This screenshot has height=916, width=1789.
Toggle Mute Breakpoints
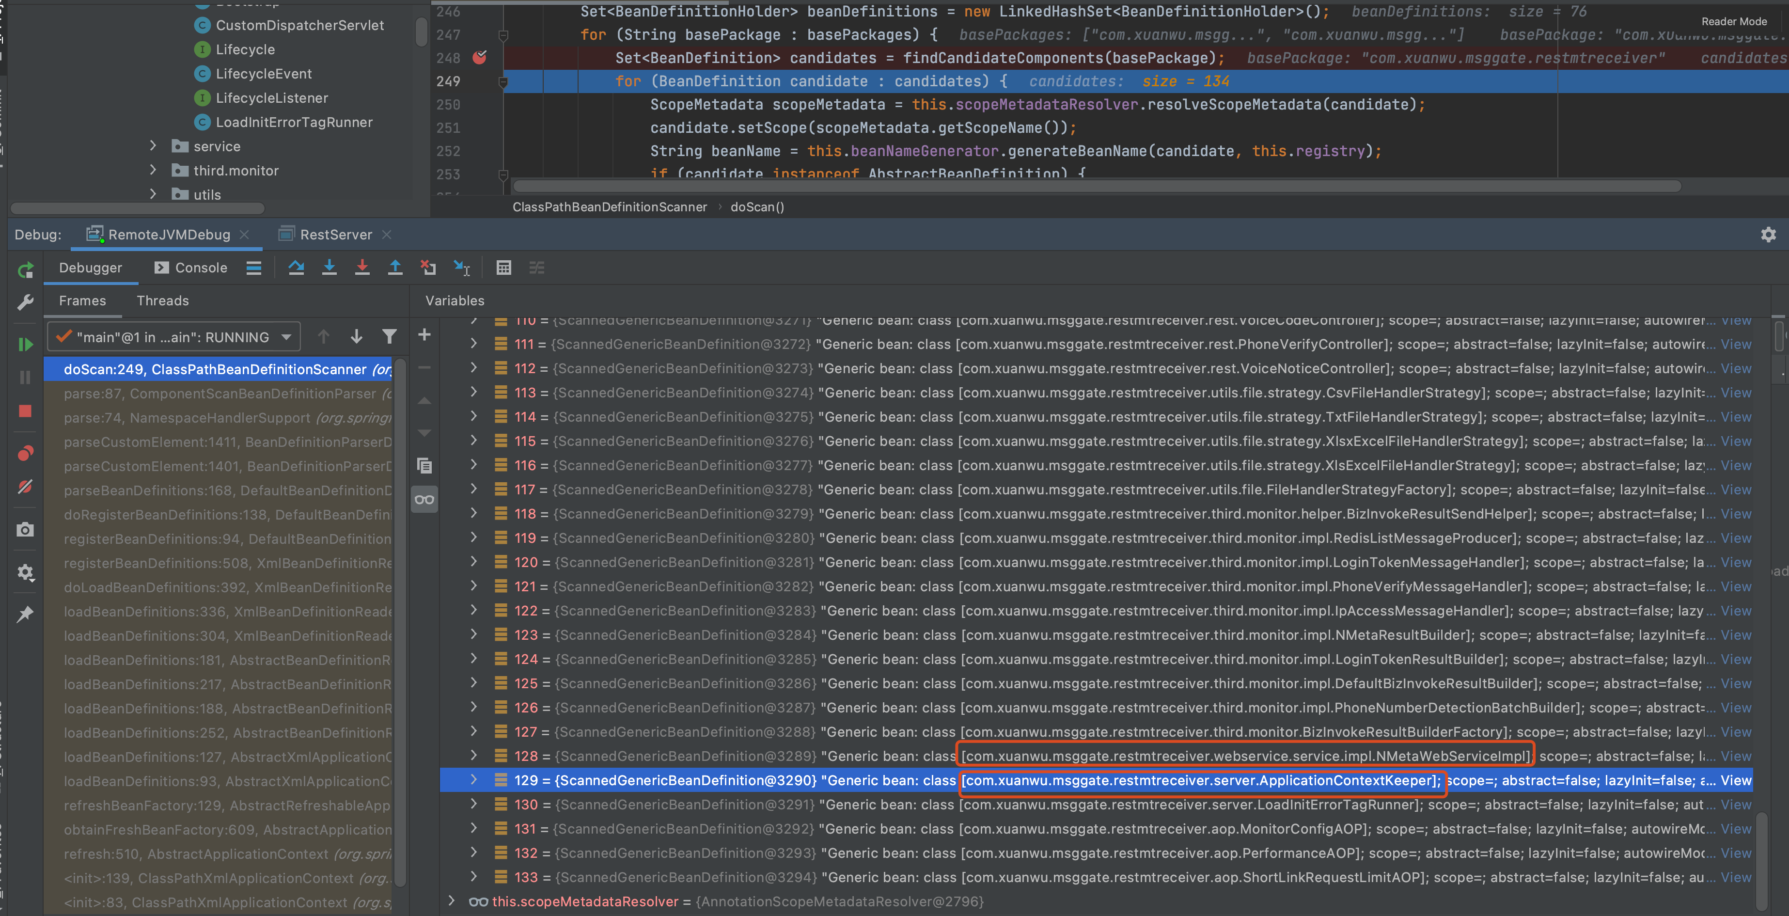pyautogui.click(x=25, y=487)
